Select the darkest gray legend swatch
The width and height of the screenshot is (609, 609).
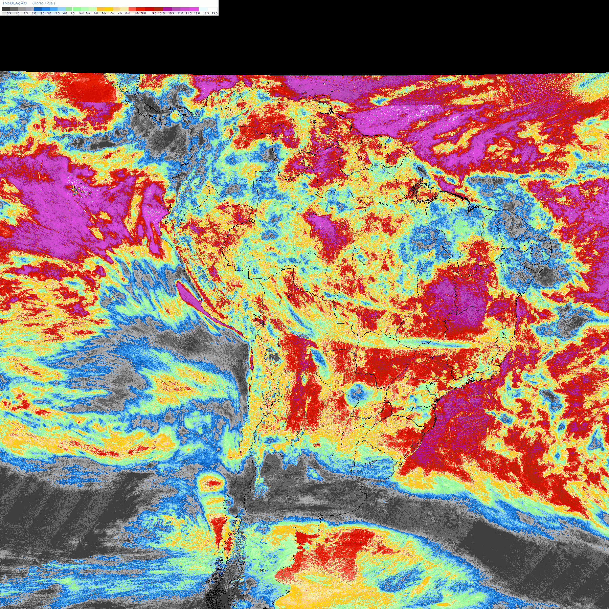point(6,9)
